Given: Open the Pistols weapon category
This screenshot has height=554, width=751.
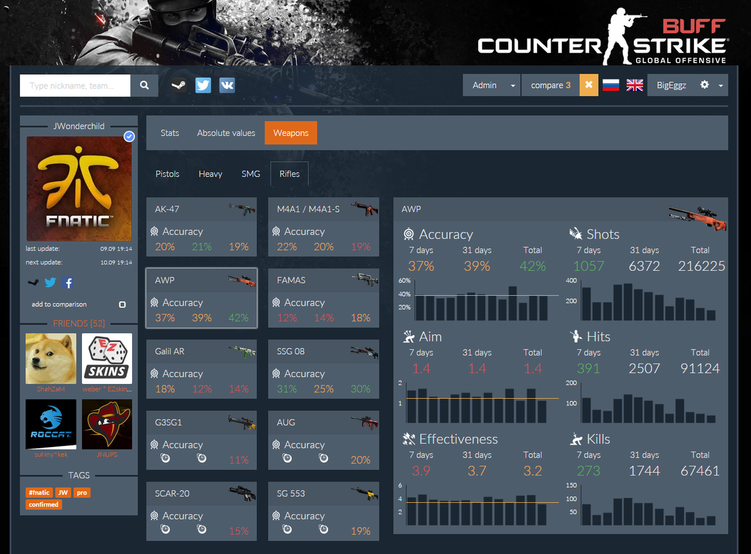Looking at the screenshot, I should tap(168, 174).
